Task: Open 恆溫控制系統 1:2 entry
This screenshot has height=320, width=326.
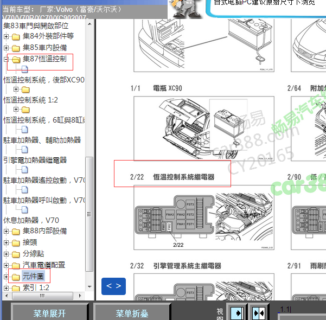Action: pyautogui.click(x=30, y=100)
